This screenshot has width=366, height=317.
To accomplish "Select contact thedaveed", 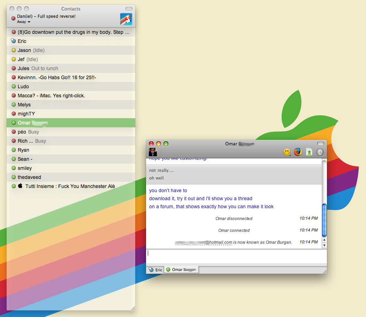I will coord(71,177).
